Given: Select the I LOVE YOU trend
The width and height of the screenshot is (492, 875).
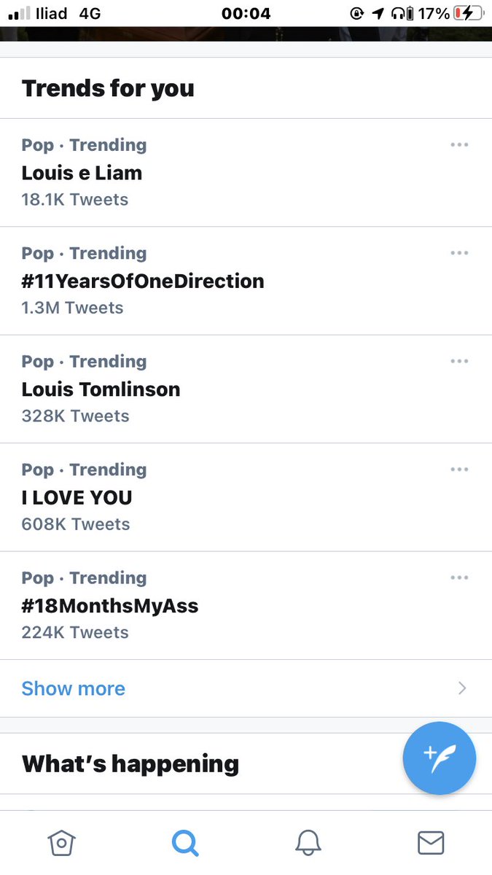Looking at the screenshot, I should pos(246,497).
